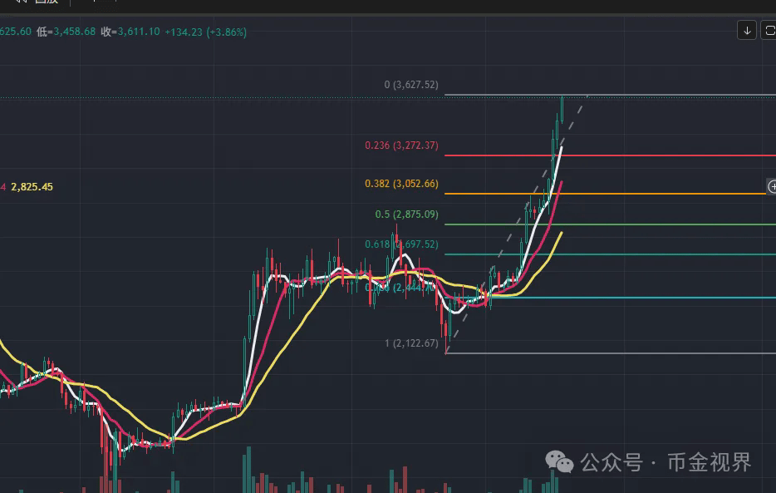Click the green 0.5 retracement line
The width and height of the screenshot is (776, 493).
click(610, 224)
